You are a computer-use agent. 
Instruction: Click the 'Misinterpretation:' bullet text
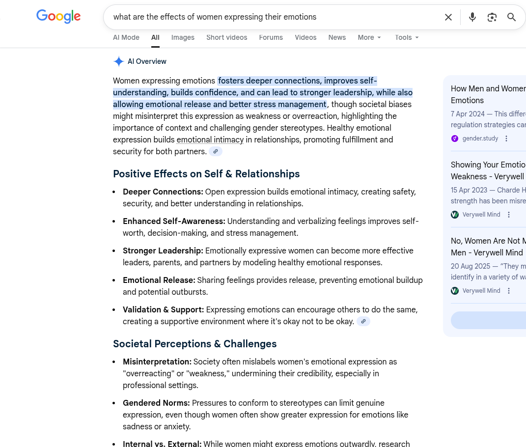tap(157, 362)
